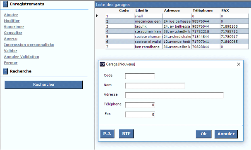This screenshot has width=251, height=150.
Task: Select the row marker arrow for shell
Action: click(97, 16)
